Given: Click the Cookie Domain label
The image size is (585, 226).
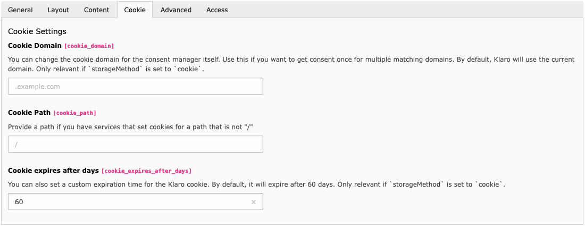Looking at the screenshot, I should [35, 46].
